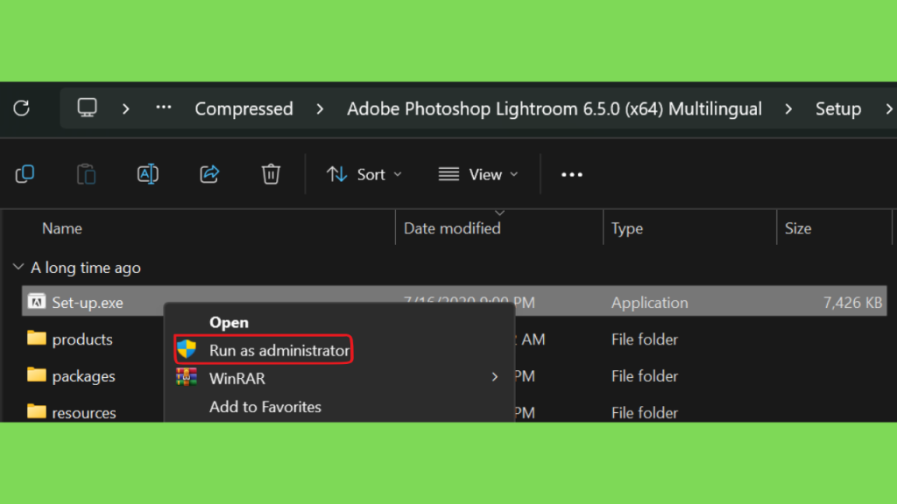The width and height of the screenshot is (897, 504).
Task: Click the Delete trash icon
Action: coord(272,174)
